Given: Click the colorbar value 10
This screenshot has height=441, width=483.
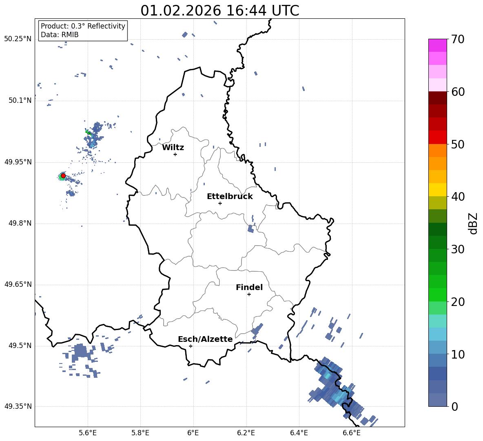Looking at the screenshot, I should click(x=458, y=355).
